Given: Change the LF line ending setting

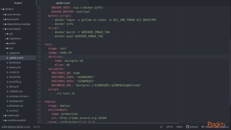Looking at the screenshot, I should 161,127.
